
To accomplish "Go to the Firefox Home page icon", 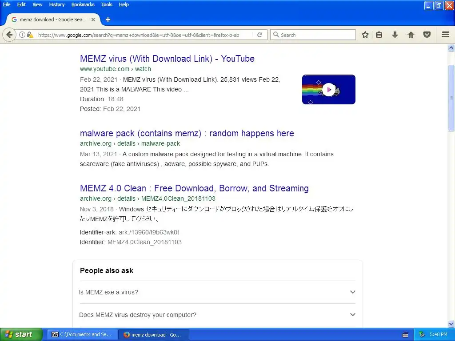I will 411,35.
